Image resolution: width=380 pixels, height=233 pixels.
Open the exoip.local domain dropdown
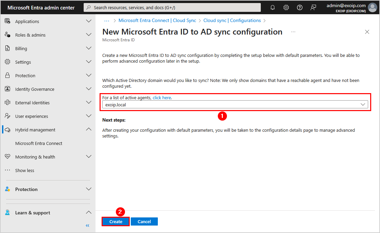pos(235,105)
